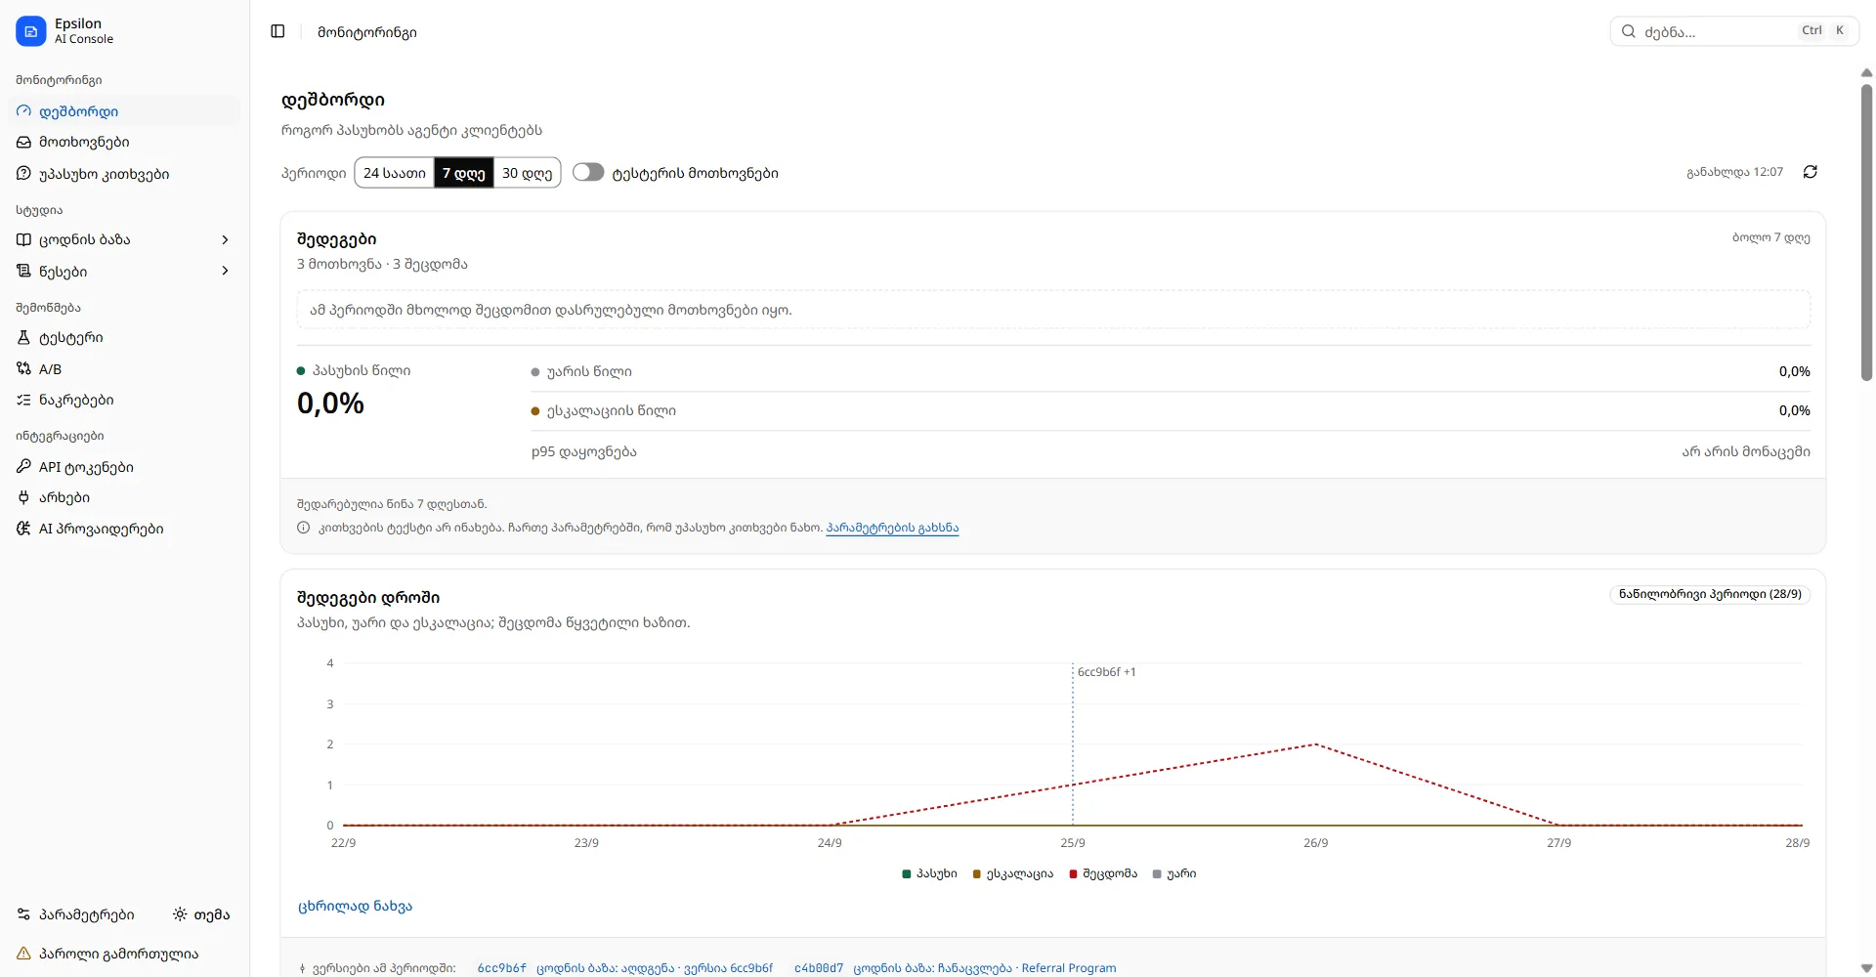Toggle უარი legend series
This screenshot has height=977, width=1876.
(x=1173, y=873)
